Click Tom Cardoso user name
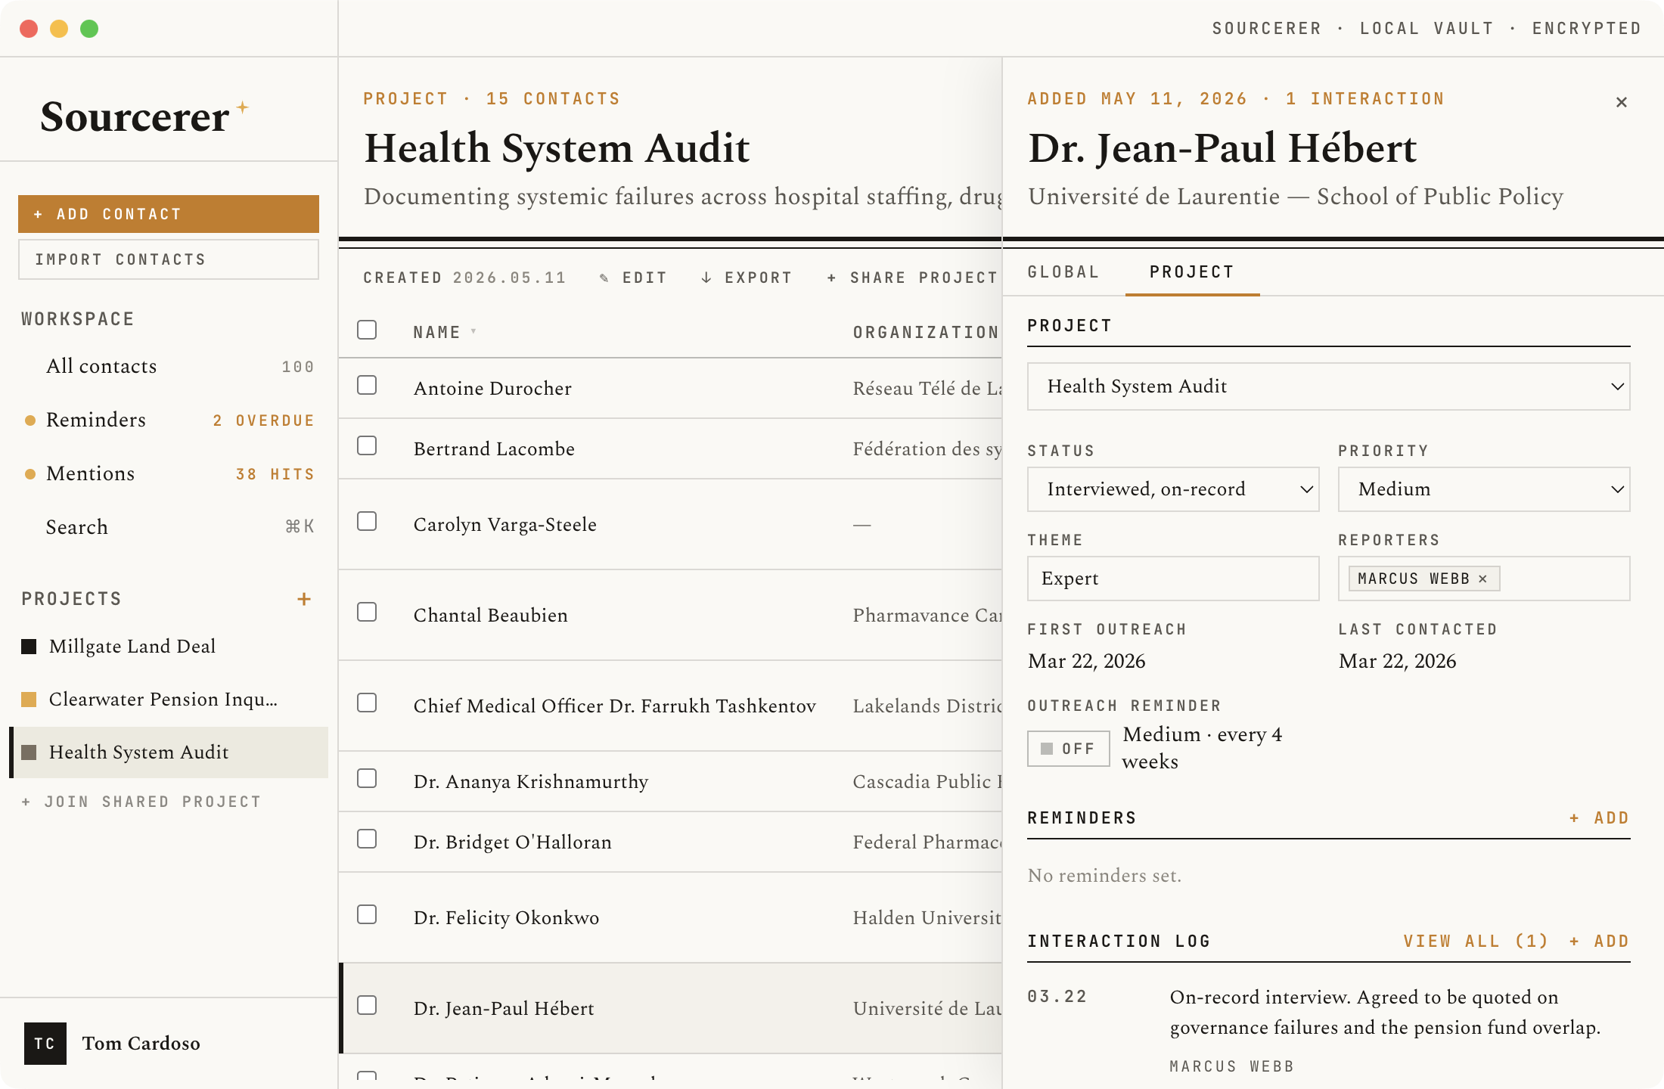The image size is (1664, 1089). click(141, 1044)
